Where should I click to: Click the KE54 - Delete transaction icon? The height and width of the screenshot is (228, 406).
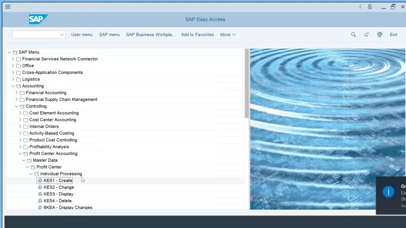(40, 201)
